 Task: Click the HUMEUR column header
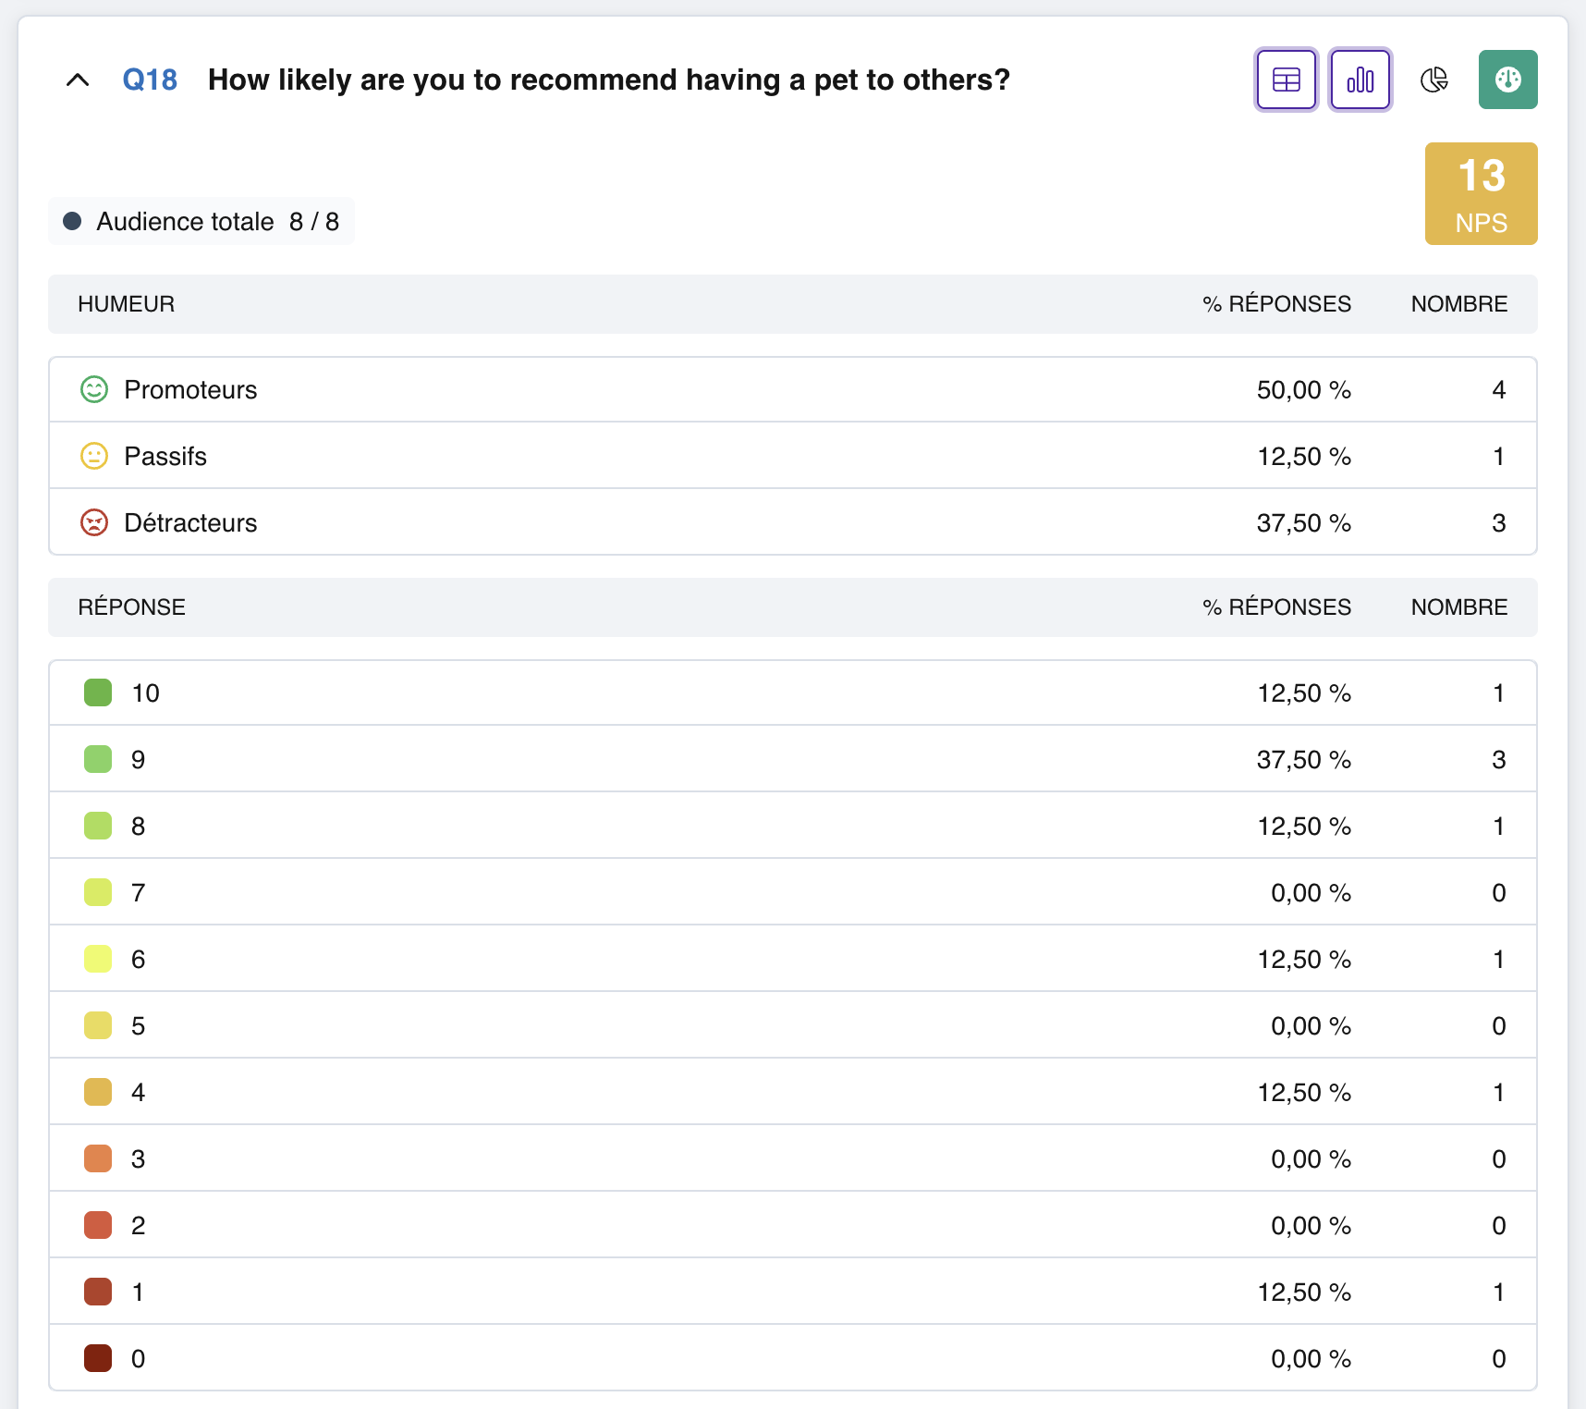point(127,304)
